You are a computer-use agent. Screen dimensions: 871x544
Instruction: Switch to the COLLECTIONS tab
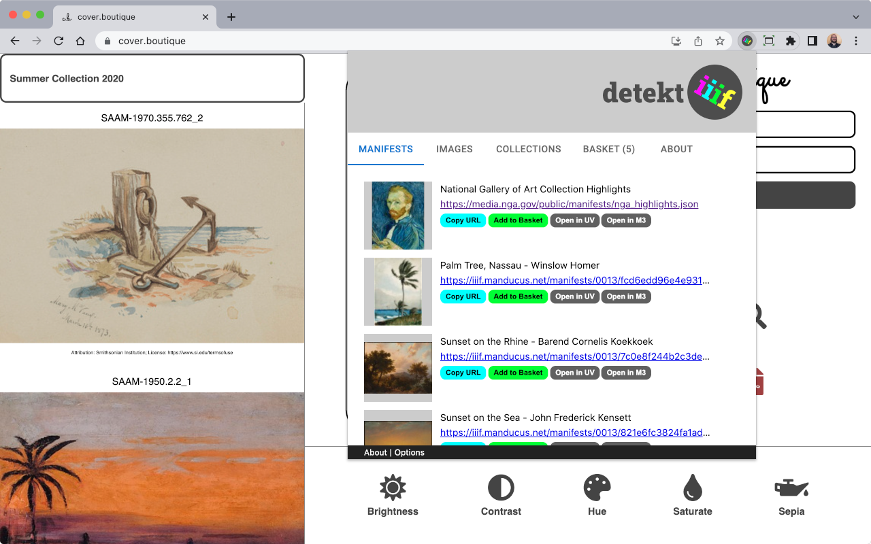click(528, 149)
